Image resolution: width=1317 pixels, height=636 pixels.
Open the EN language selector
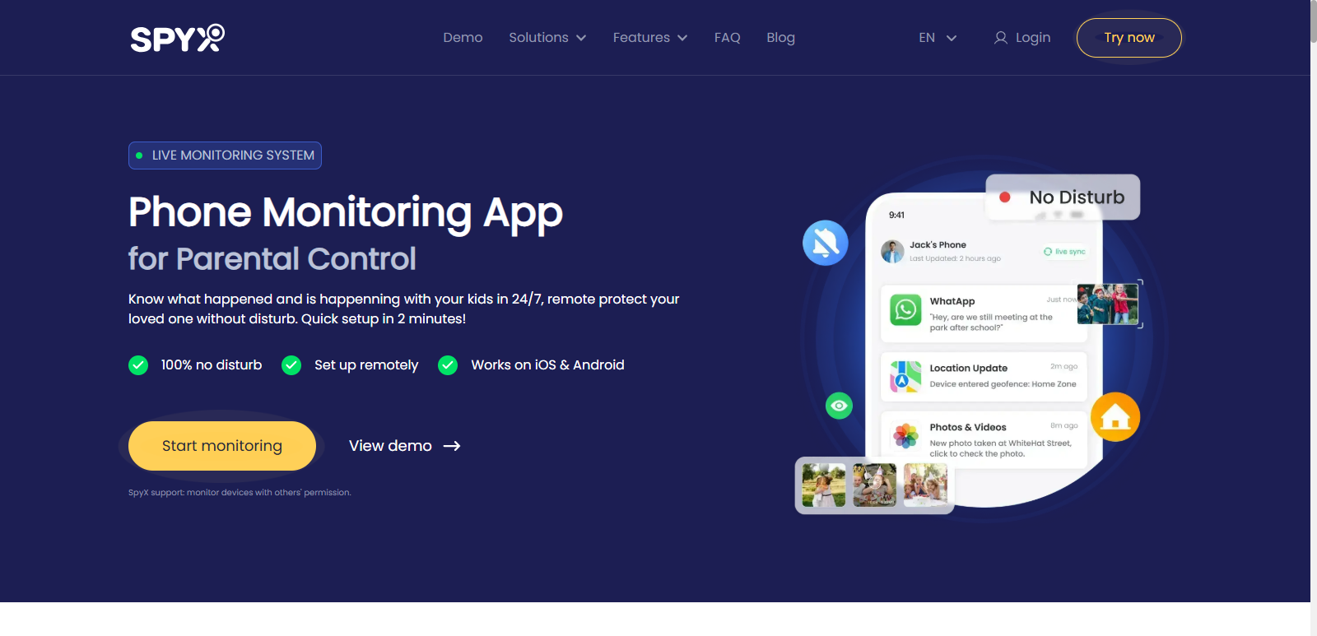938,38
